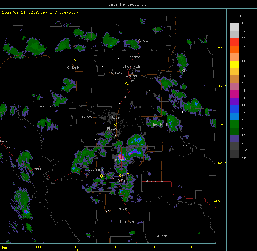Screen dimensions: 257x251
Task: Click the yellow diamond marker below RedDeer
Action: [127, 84]
